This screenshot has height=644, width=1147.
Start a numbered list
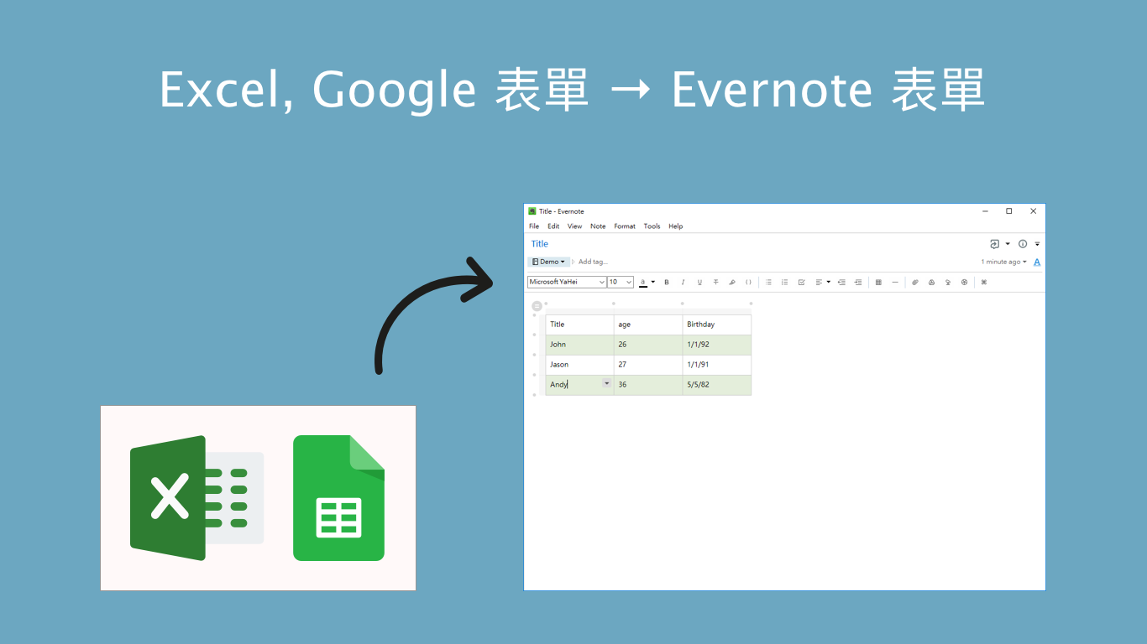pos(784,283)
